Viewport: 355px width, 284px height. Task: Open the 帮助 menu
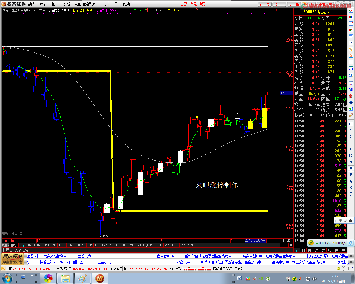(126, 4)
